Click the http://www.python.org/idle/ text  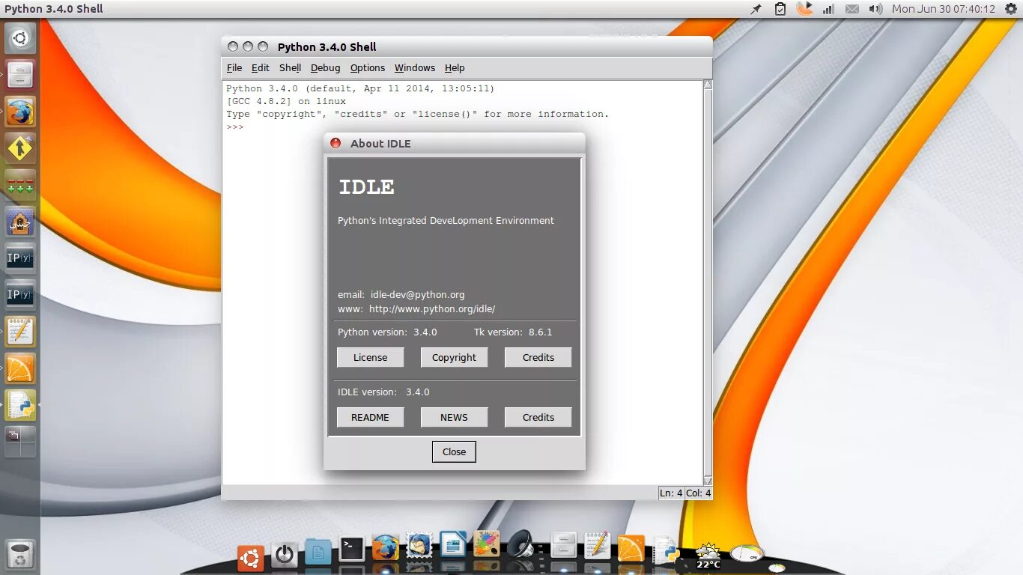(432, 308)
